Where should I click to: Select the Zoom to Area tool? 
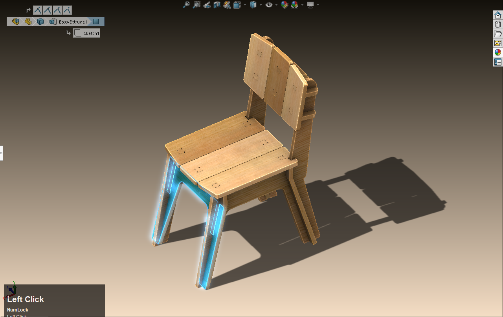[x=196, y=5]
